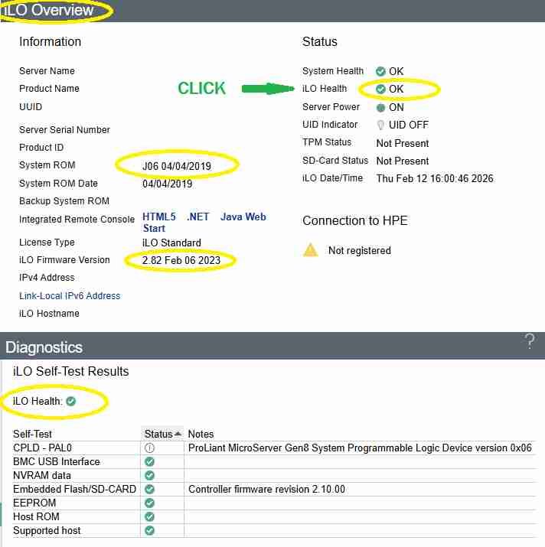Click the CPLD - PAL0 info status icon

[x=149, y=448]
